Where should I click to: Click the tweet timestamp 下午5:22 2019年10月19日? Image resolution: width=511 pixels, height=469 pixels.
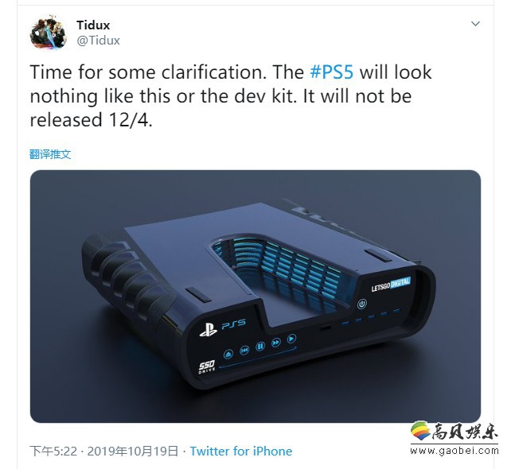[104, 451]
